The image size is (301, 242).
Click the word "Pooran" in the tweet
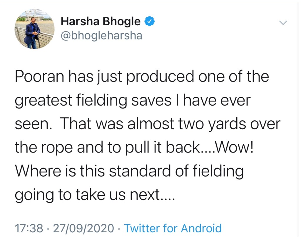(36, 77)
